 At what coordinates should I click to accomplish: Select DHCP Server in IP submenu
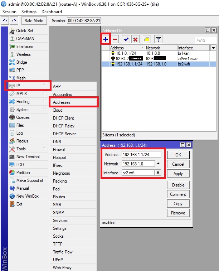point(73,134)
